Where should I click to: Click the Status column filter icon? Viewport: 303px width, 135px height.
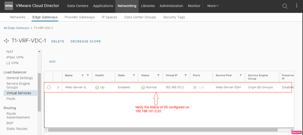click(158, 75)
